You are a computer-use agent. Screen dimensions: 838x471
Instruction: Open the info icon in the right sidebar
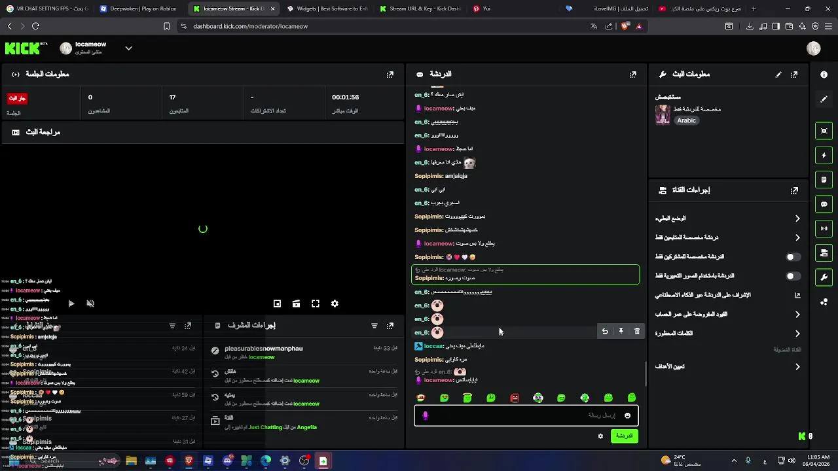coord(824,75)
